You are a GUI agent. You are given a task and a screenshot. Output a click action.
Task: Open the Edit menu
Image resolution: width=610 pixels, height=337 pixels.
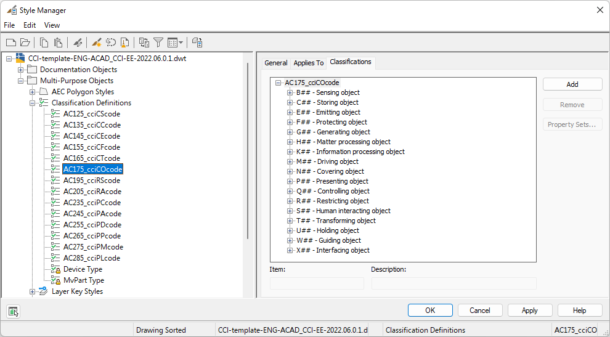[x=30, y=25]
